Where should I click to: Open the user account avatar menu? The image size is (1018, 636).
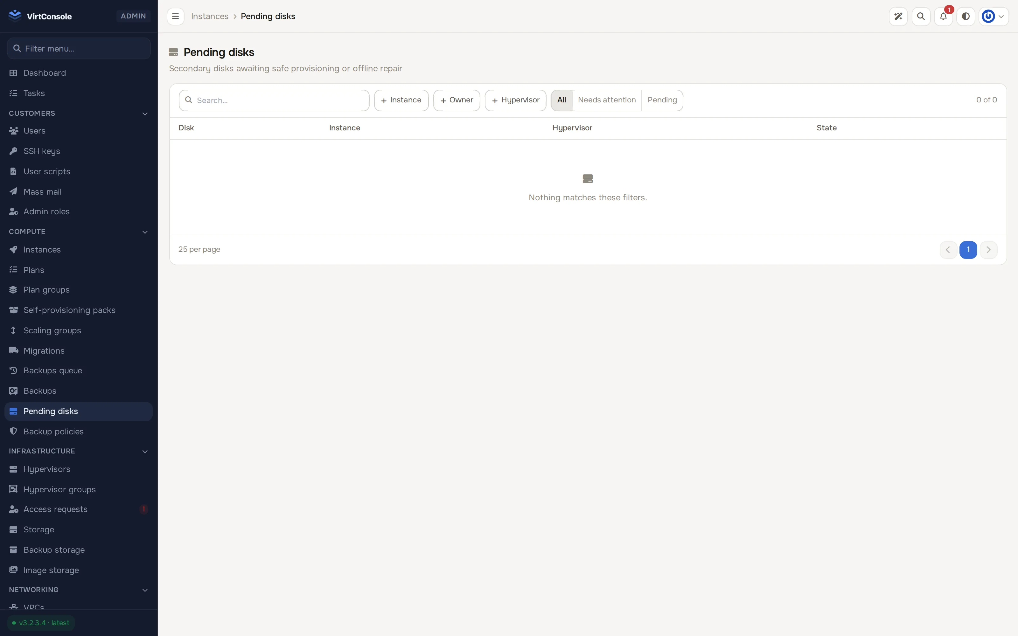point(993,17)
